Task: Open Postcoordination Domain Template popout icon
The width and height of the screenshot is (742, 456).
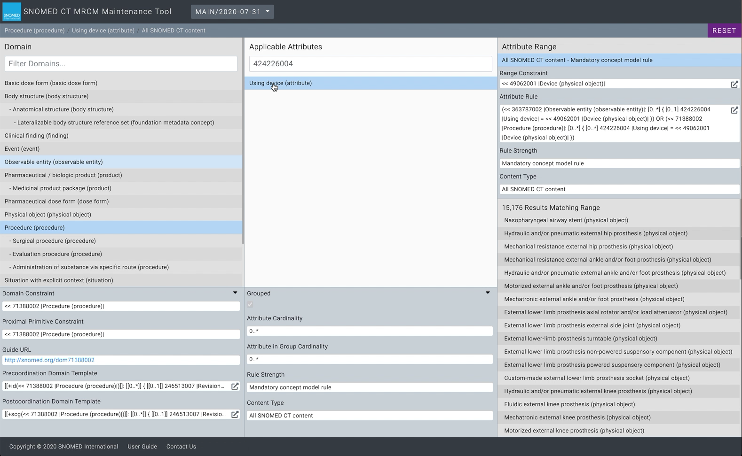Action: pyautogui.click(x=235, y=414)
